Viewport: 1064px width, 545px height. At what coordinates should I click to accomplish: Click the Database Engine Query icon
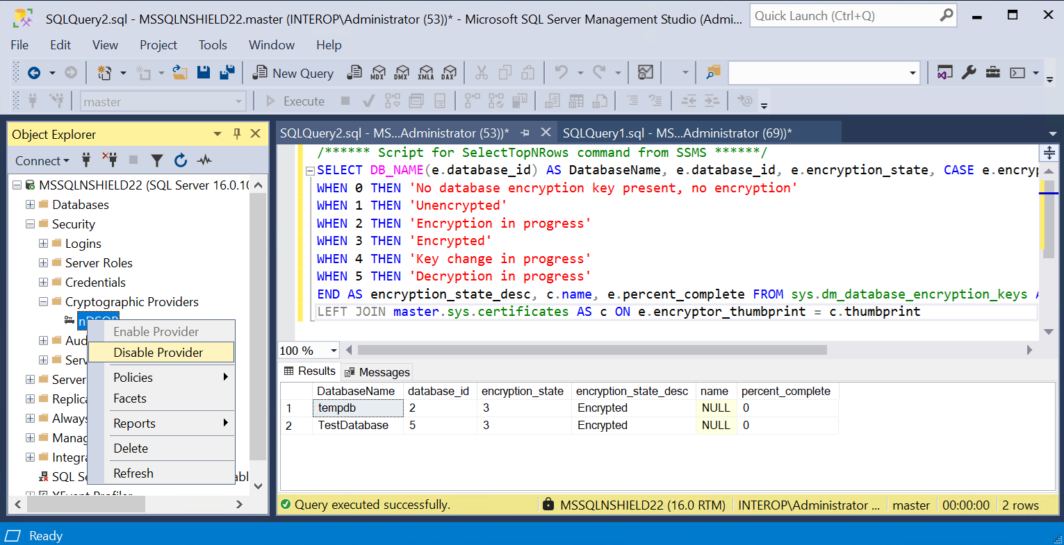(x=354, y=72)
